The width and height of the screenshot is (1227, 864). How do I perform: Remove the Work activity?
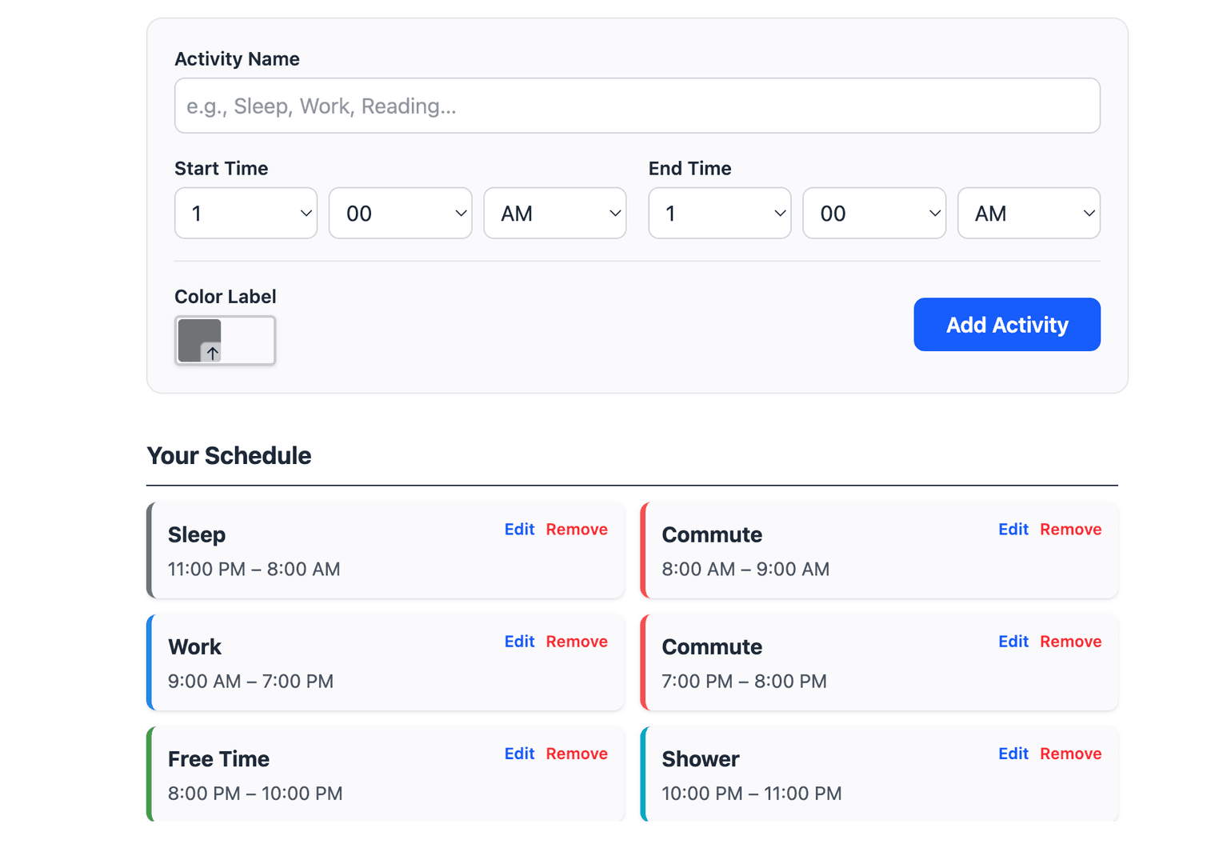577,642
